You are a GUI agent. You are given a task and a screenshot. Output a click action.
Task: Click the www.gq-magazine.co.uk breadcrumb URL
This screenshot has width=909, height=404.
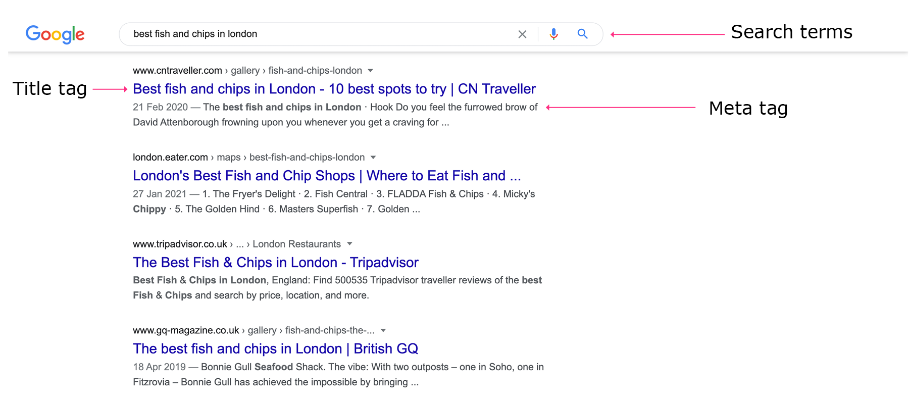coord(186,331)
